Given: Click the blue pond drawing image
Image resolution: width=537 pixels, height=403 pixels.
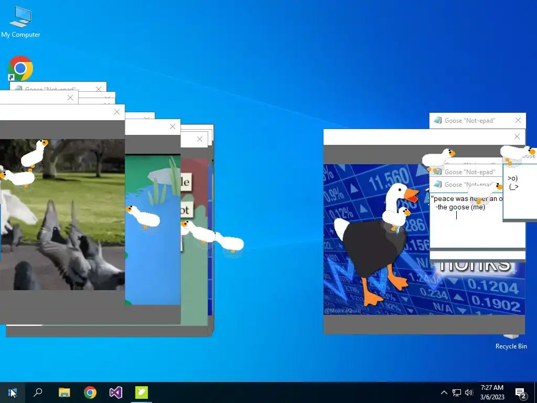Looking at the screenshot, I should (153, 229).
